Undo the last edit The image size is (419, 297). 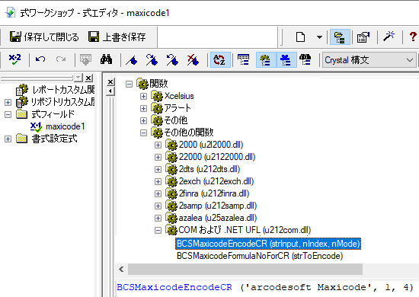tap(40, 59)
